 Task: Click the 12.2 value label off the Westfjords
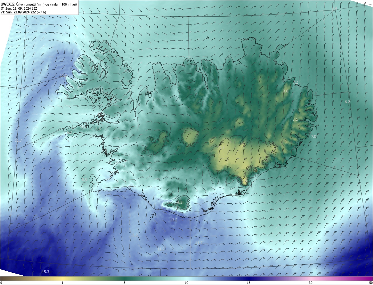(63, 75)
